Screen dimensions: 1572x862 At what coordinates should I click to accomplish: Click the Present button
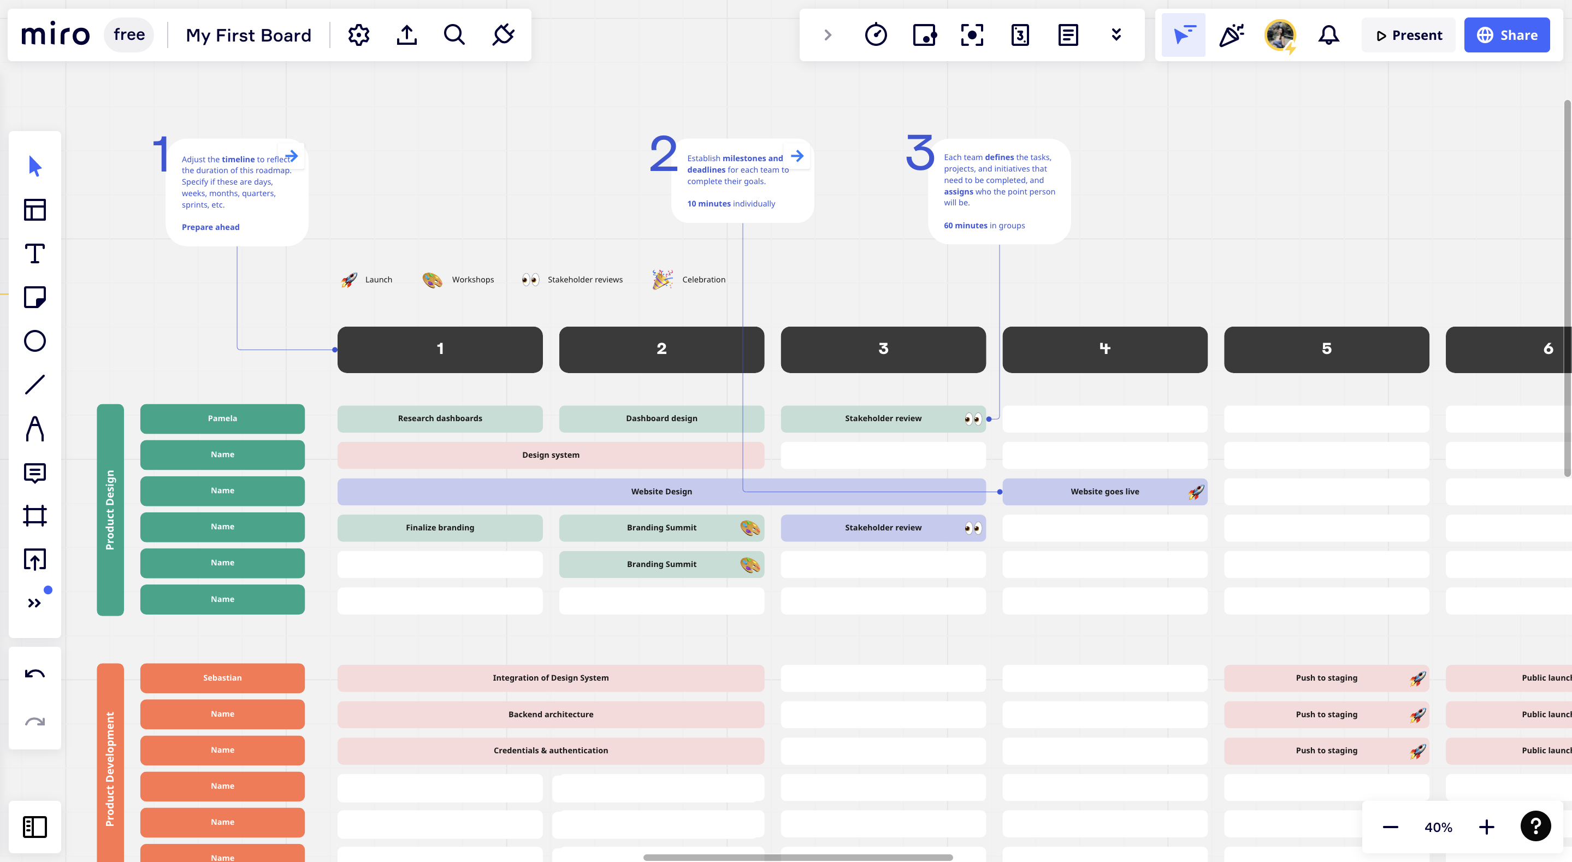[x=1409, y=36]
